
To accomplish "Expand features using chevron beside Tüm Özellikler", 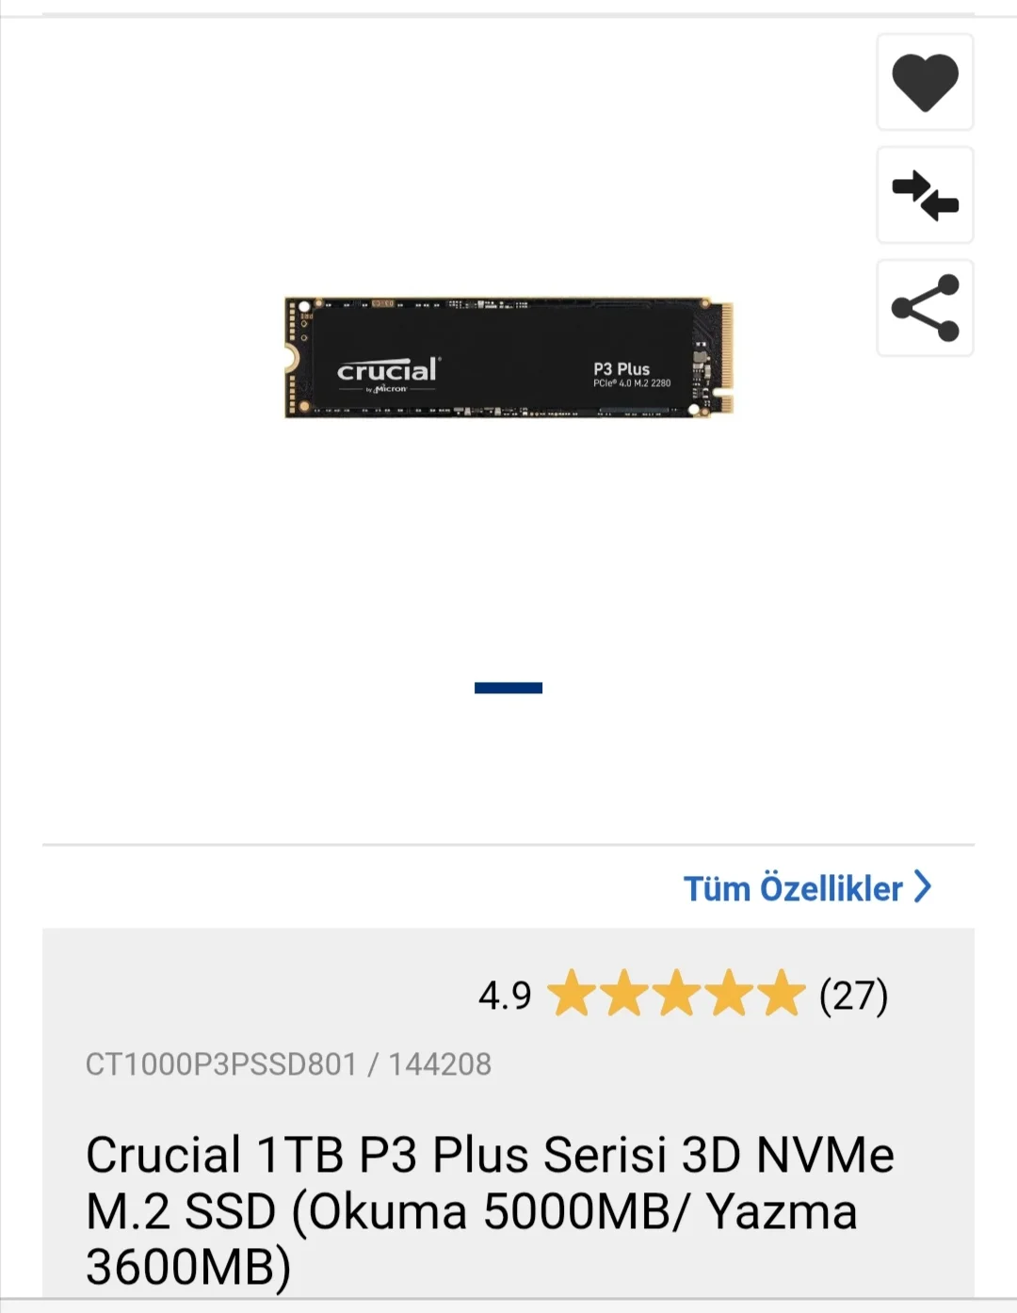I will coord(923,887).
